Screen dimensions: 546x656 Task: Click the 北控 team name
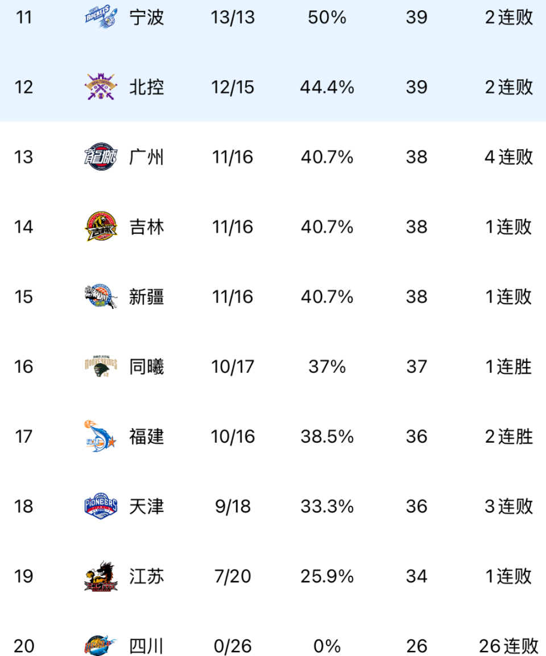(147, 87)
